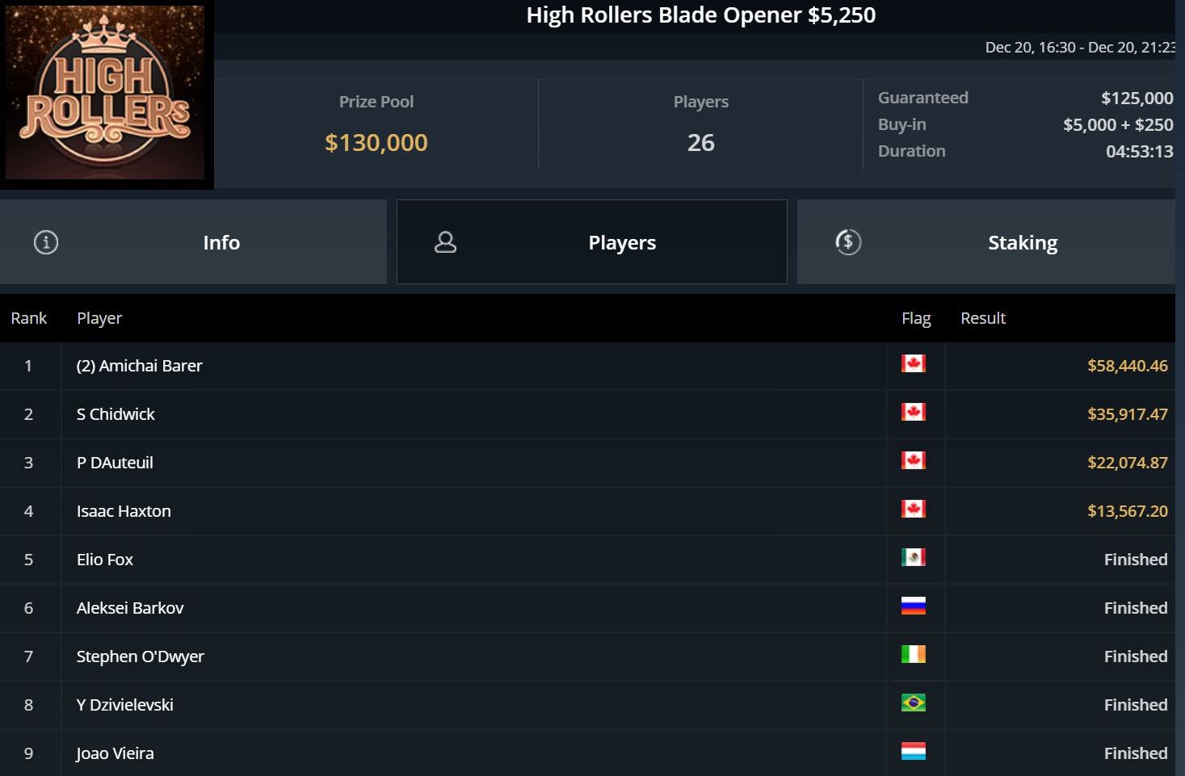Click Brazil flag beside Y Dzivielevski
Viewport: 1185px width, 776px height.
(x=913, y=703)
